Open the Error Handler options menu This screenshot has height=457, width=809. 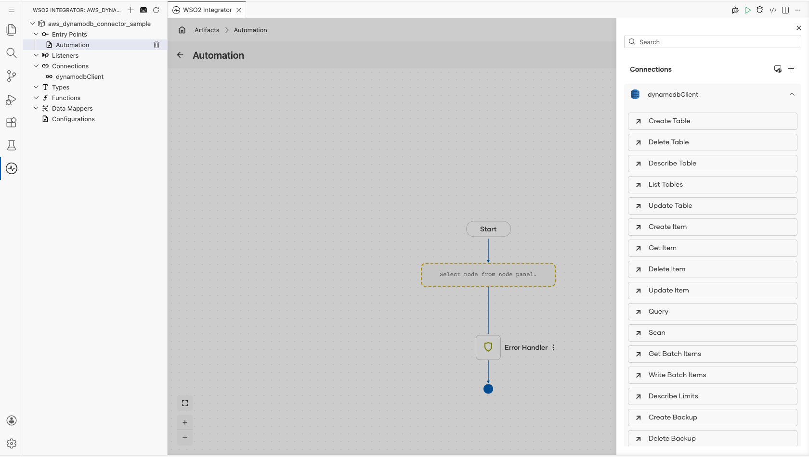coord(553,347)
